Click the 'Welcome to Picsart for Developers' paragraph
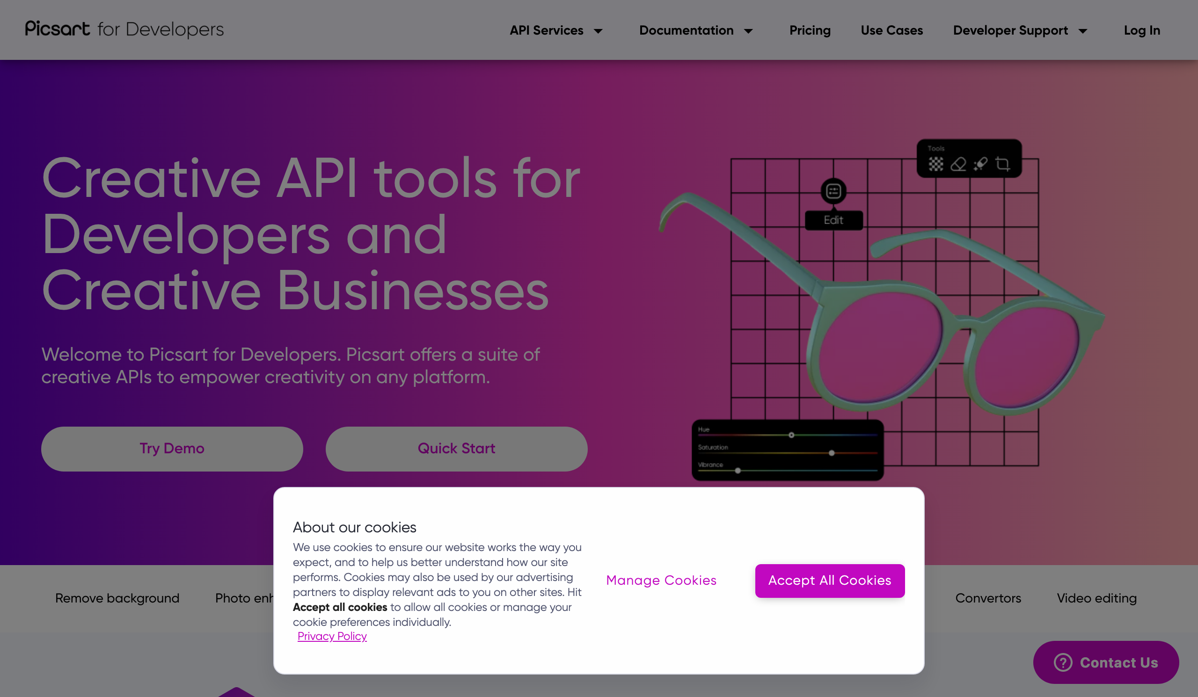Viewport: 1198px width, 697px height. 291,365
